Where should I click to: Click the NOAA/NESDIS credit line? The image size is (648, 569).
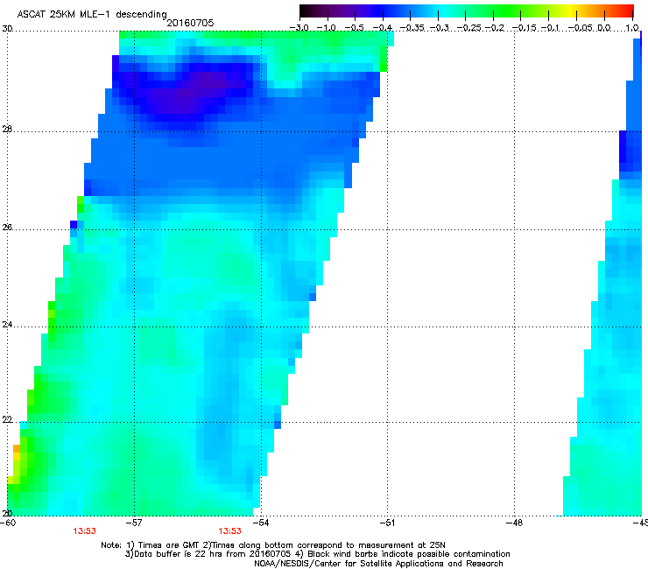point(378,564)
